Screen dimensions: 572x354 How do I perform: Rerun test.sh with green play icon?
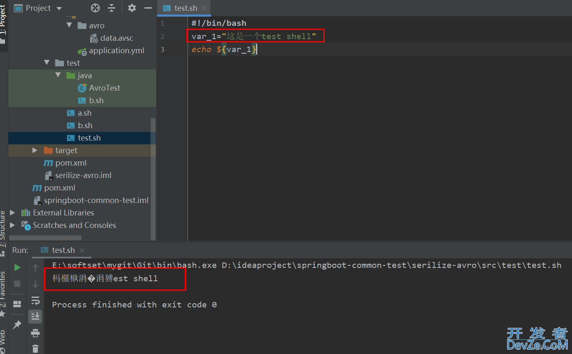click(17, 267)
